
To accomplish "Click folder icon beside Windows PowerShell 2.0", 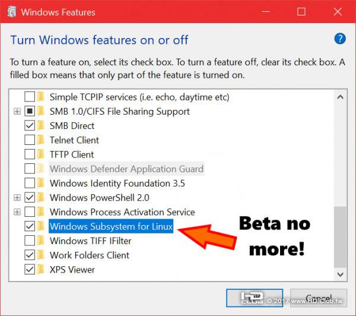I will pyautogui.click(x=41, y=197).
